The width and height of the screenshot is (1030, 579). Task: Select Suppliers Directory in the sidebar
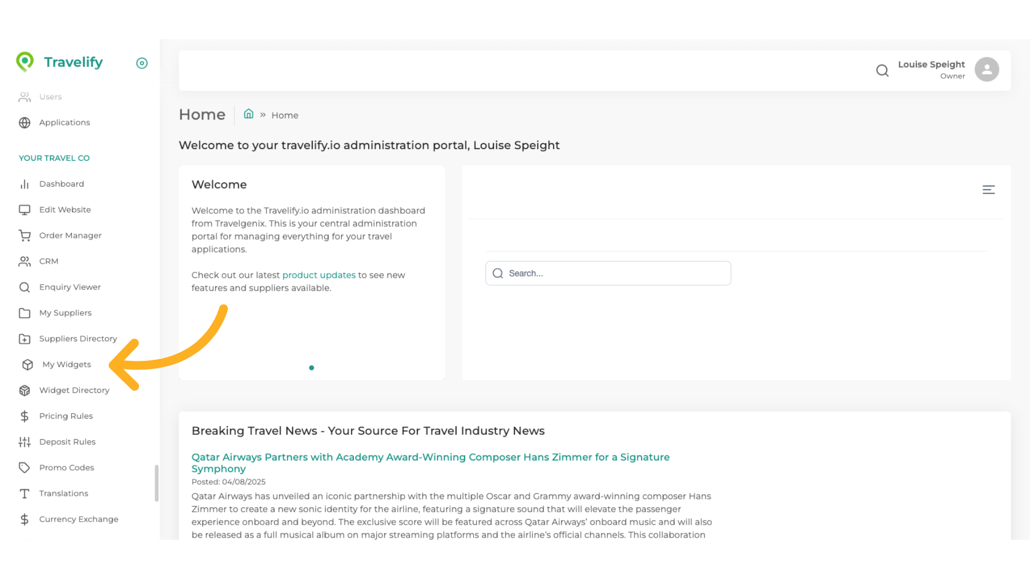pos(78,339)
